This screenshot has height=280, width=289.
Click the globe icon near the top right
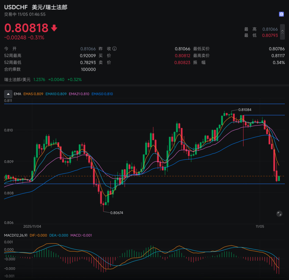[281, 14]
